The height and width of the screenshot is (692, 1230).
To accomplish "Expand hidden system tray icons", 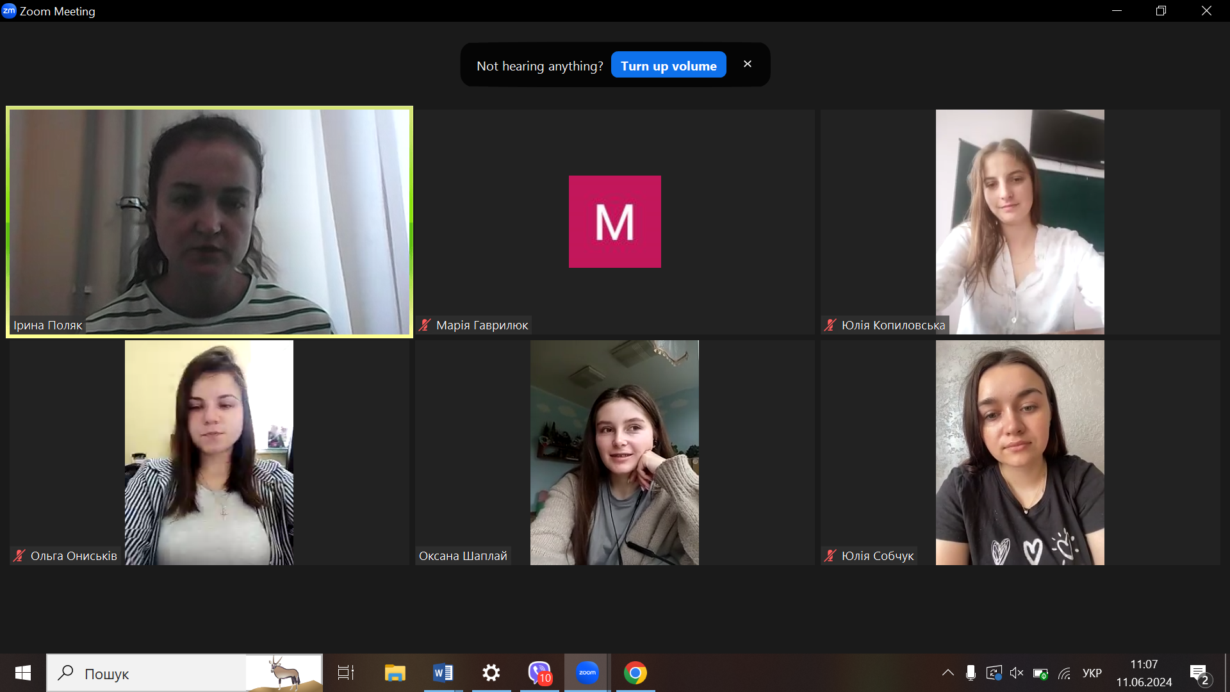I will point(947,673).
